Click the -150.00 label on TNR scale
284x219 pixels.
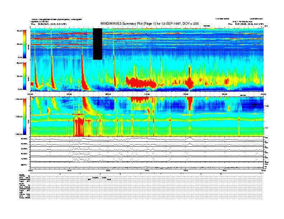pos(19,134)
